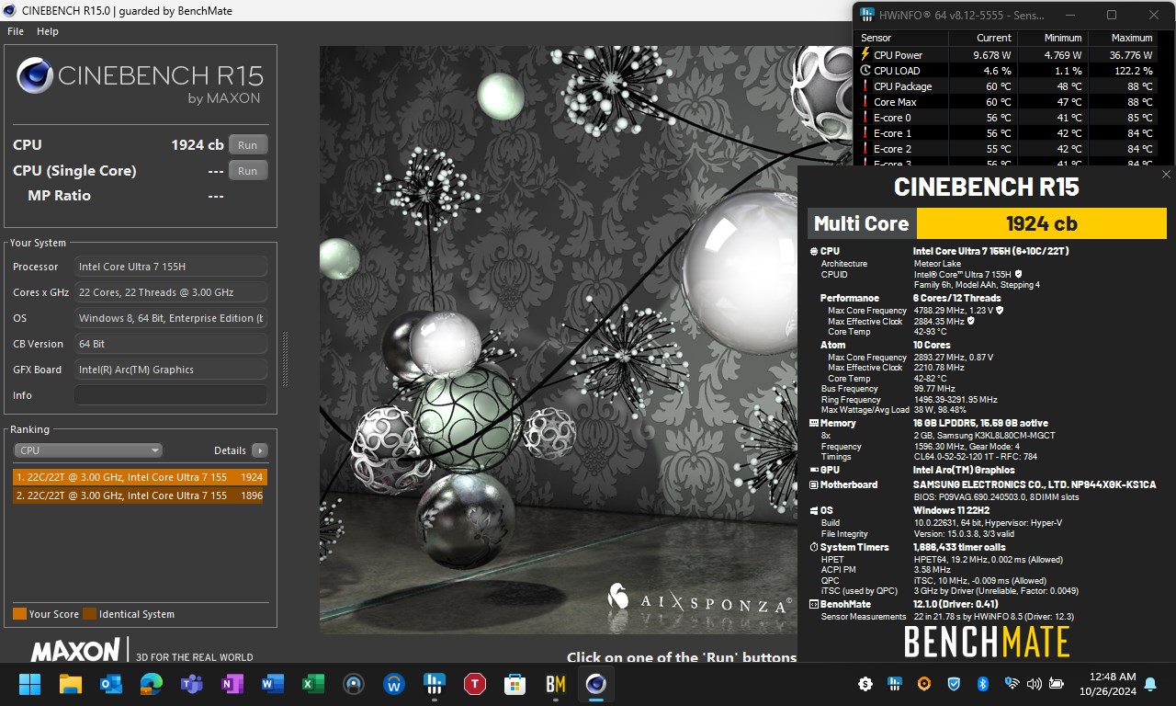Click the Sensor column header in HWiNFO
This screenshot has width=1176, height=706.
click(900, 38)
